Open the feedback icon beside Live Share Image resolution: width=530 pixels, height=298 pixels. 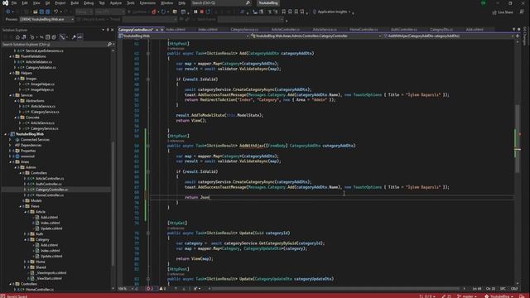click(x=522, y=12)
